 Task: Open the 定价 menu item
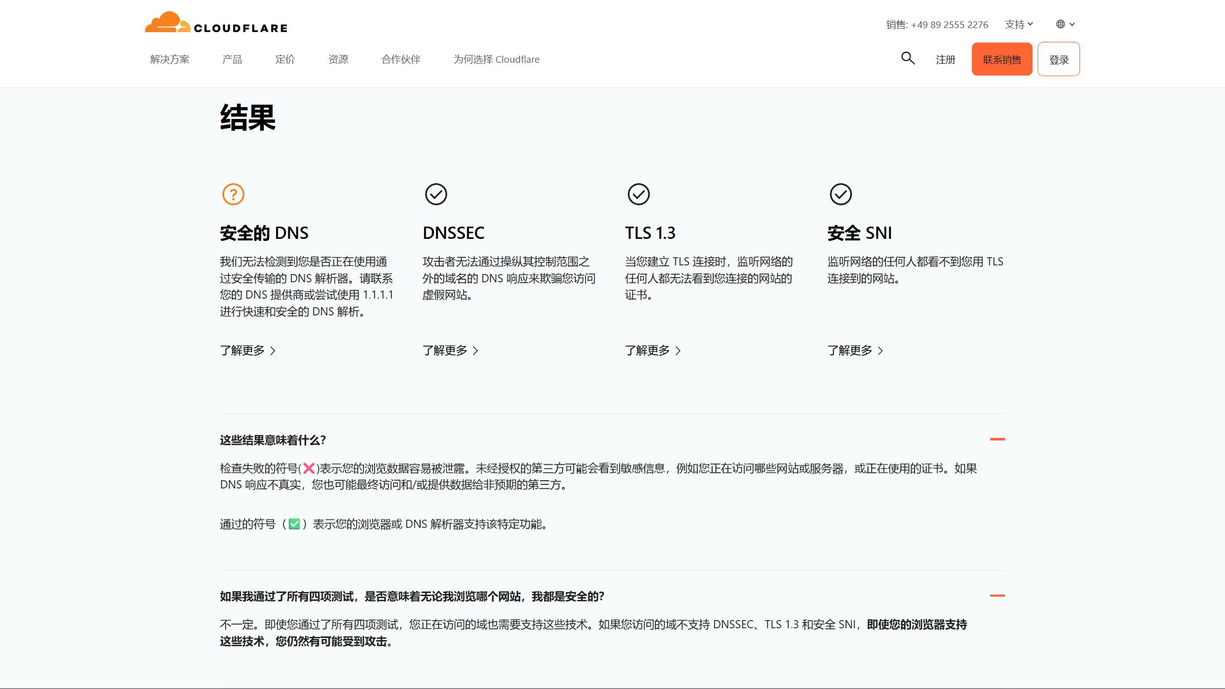[x=285, y=59]
